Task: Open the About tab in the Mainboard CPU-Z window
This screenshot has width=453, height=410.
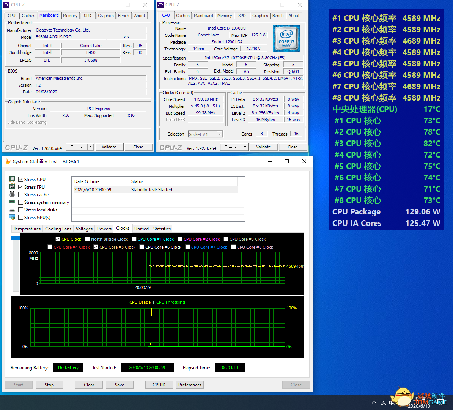Action: tap(140, 16)
